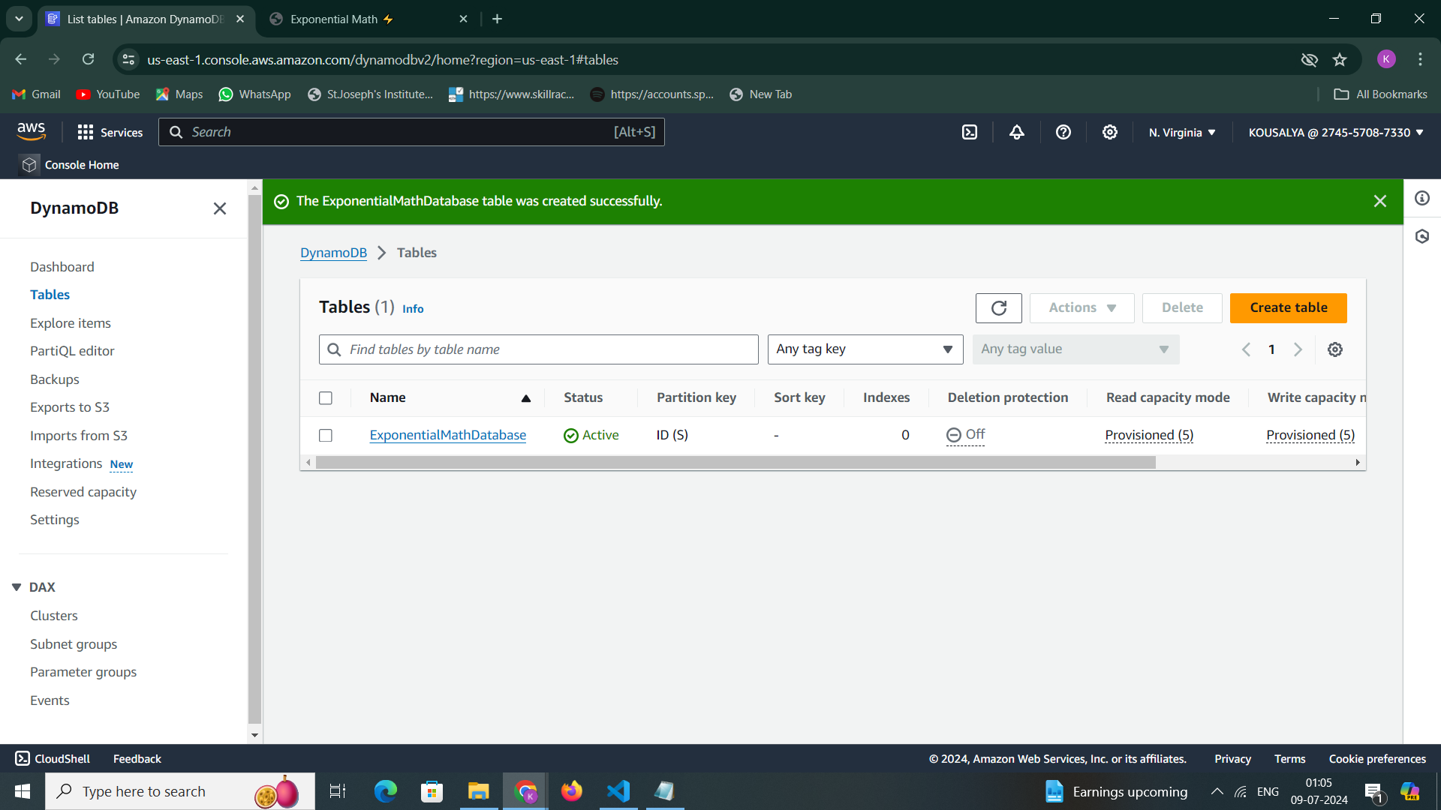
Task: Collapse the DAX section in sidebar
Action: pyautogui.click(x=17, y=587)
